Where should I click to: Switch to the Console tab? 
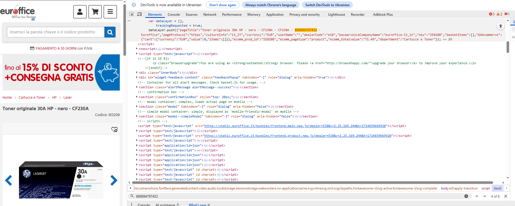pyautogui.click(x=174, y=15)
